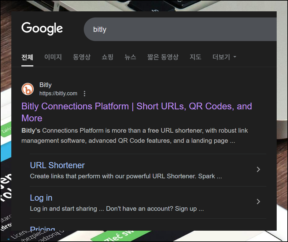Open the Bitly Connections Platform result title

pos(137,112)
